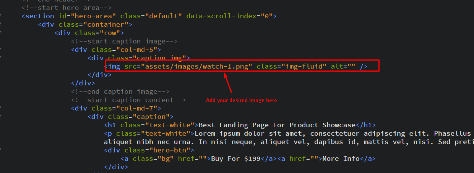Image resolution: width=474 pixels, height=173 pixels.
Task: Collapse the fold marker beside caption-img div line
Action: click(x=1, y=58)
